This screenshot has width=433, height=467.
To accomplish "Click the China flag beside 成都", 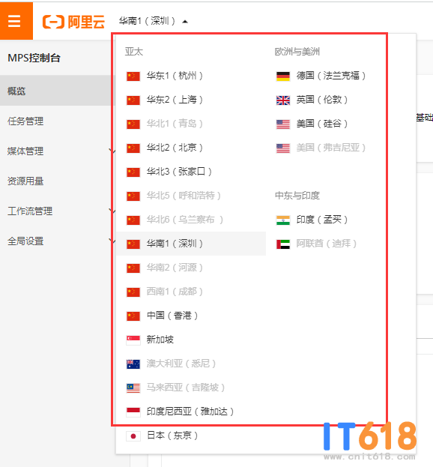I will pyautogui.click(x=133, y=292).
